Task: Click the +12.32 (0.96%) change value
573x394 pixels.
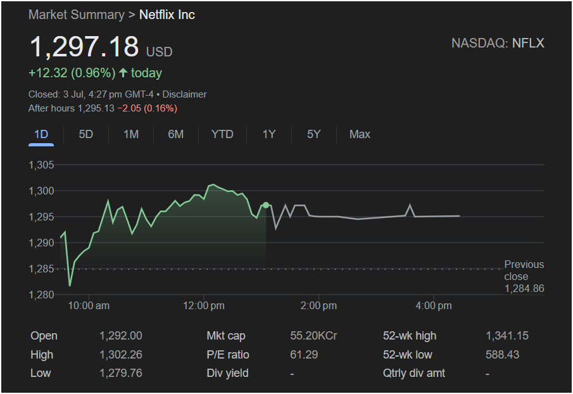Action: [72, 73]
